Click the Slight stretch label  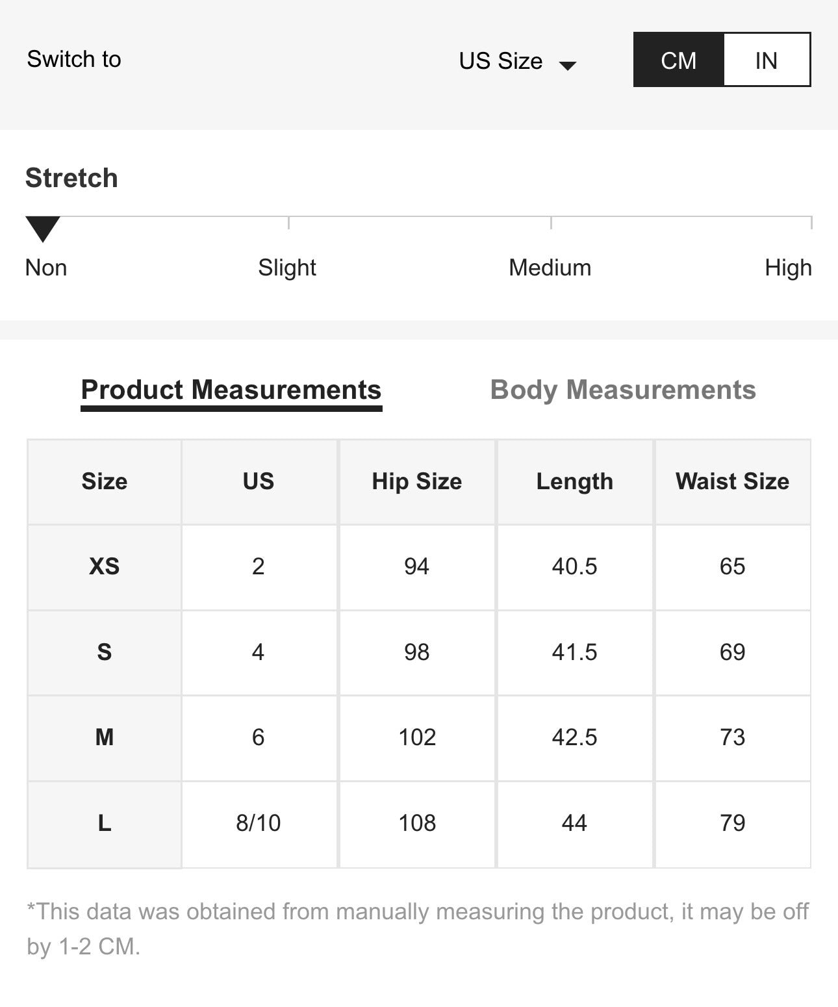tap(287, 268)
